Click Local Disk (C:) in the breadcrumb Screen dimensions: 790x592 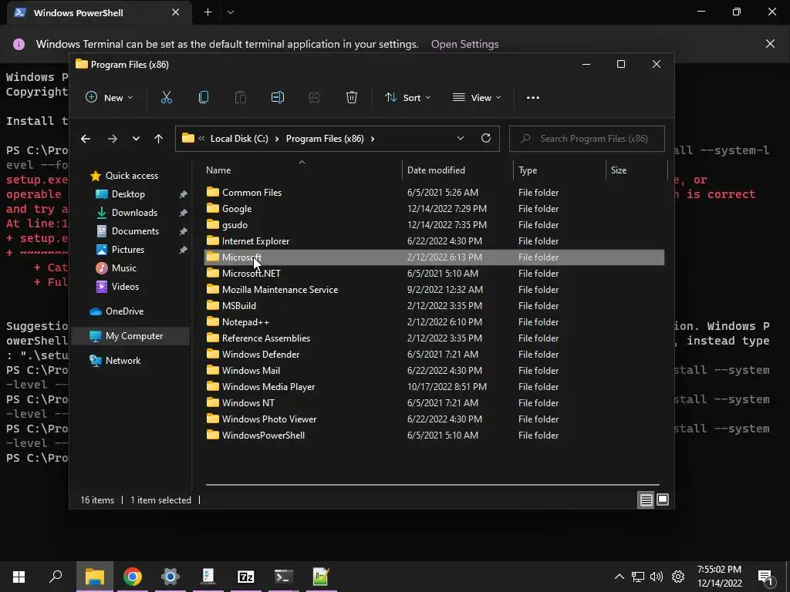coord(239,139)
